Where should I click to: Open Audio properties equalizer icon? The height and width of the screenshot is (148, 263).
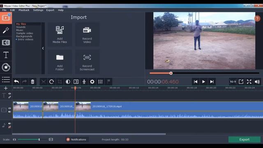100,82
